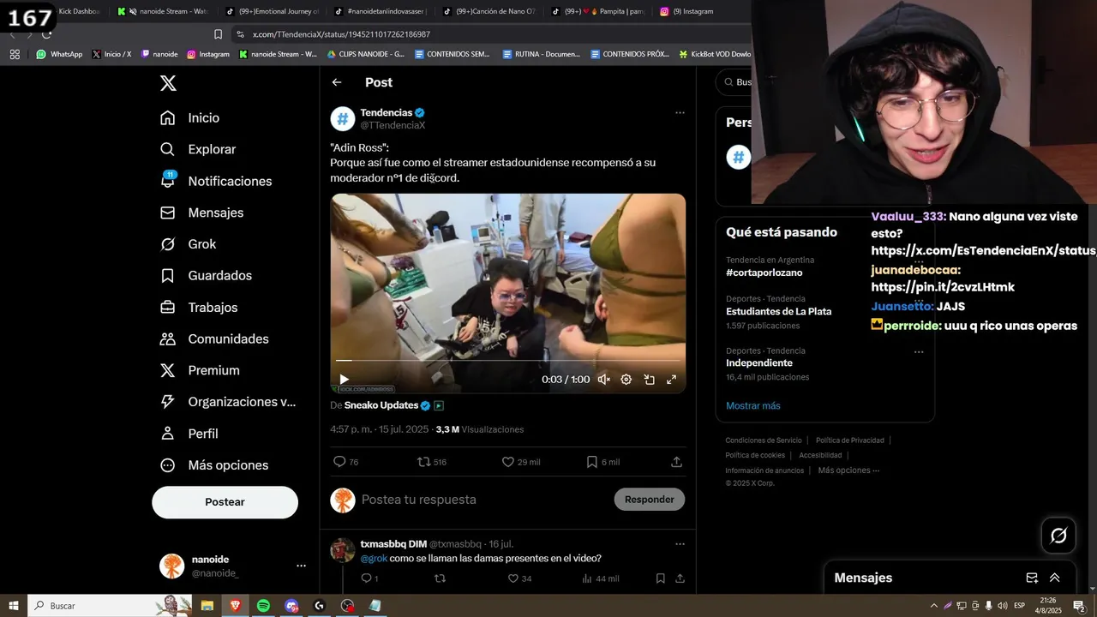Open Premium in the sidebar
Screen dimensions: 1097x617
(x=201, y=370)
